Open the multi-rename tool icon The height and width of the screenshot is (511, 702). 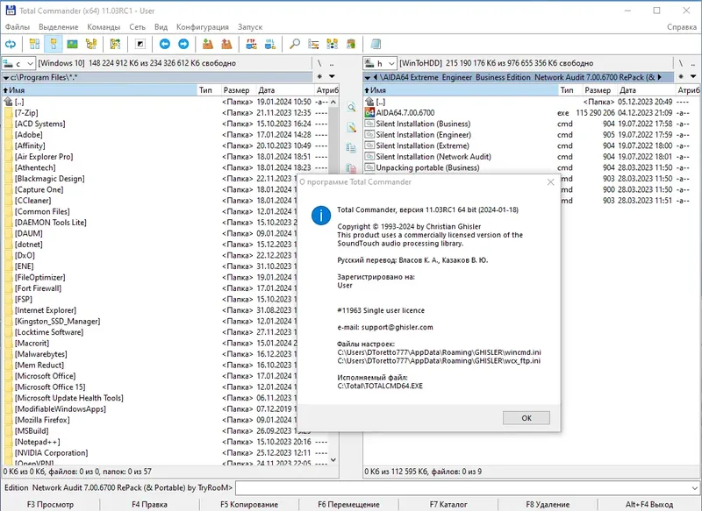(313, 44)
